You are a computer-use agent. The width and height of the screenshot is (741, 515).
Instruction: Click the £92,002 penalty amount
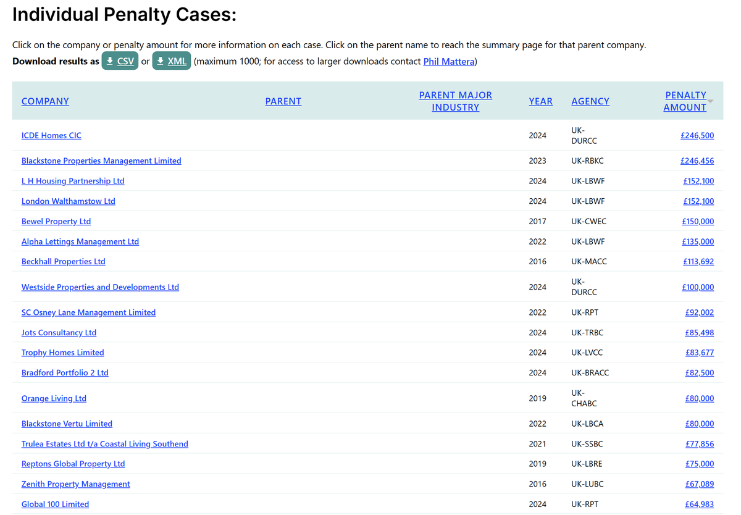[700, 312]
